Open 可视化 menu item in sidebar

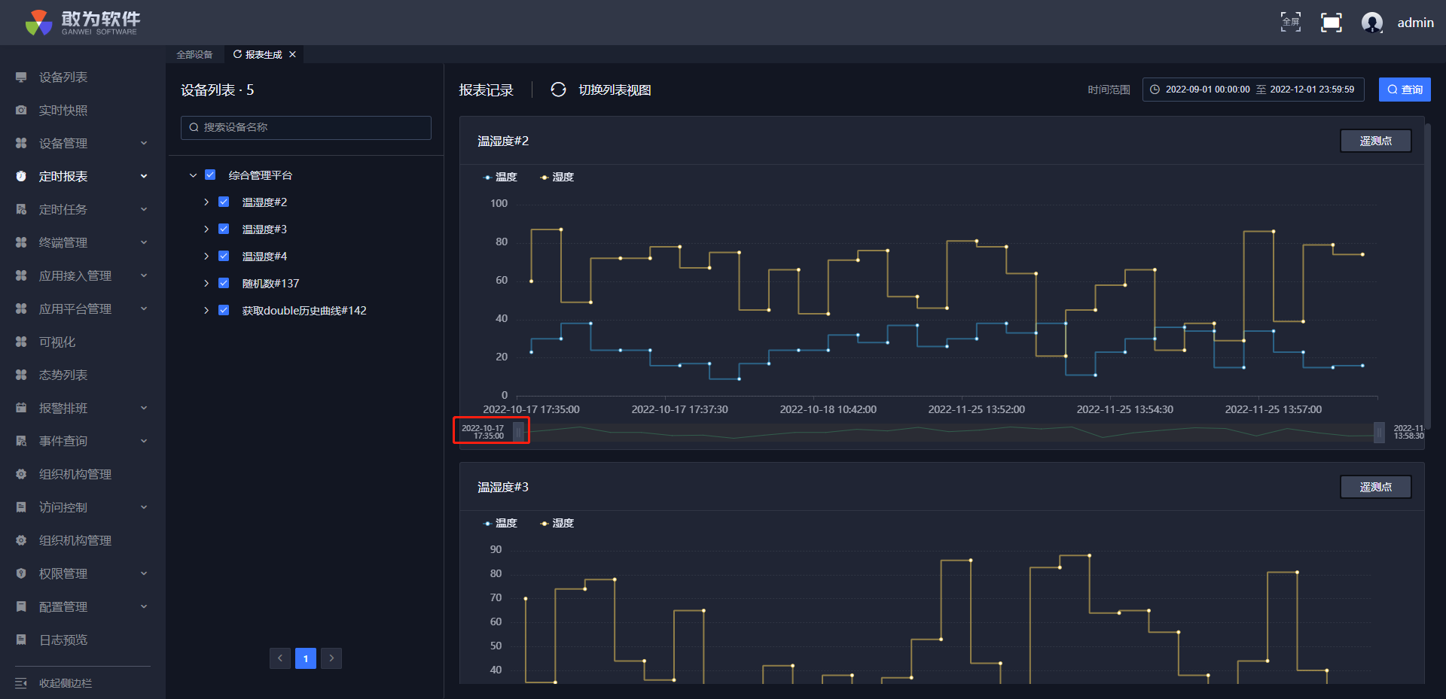tap(57, 342)
